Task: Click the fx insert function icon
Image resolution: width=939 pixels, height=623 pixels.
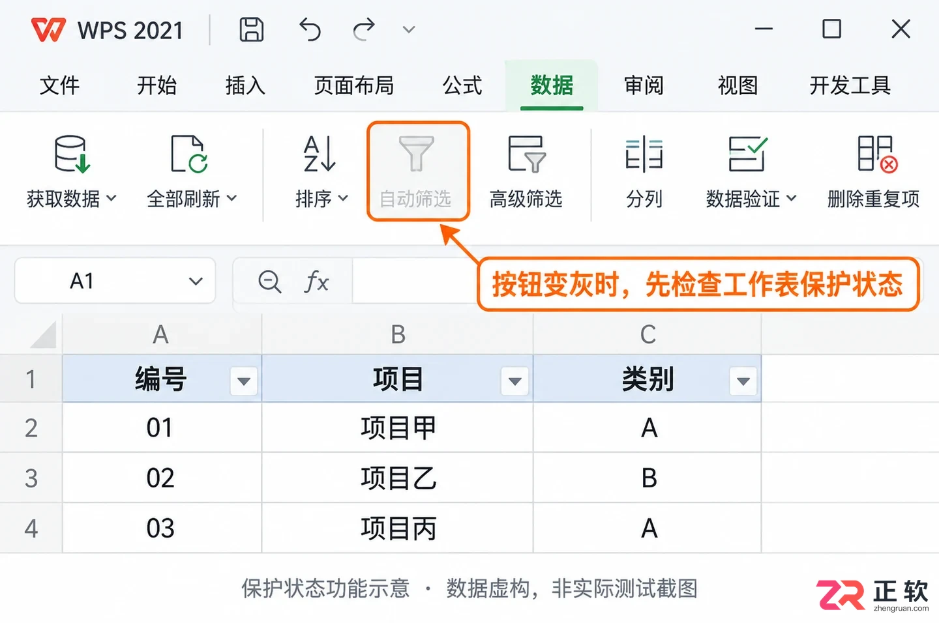Action: [x=316, y=282]
